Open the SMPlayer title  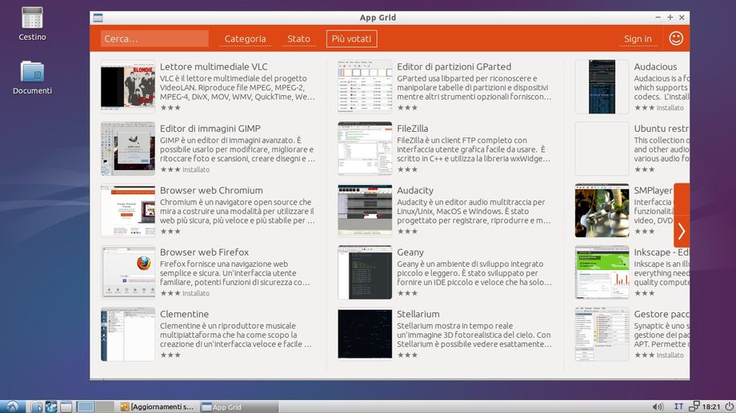[x=653, y=190]
